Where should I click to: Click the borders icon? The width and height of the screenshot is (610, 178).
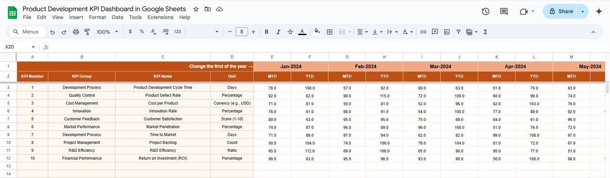(329, 32)
